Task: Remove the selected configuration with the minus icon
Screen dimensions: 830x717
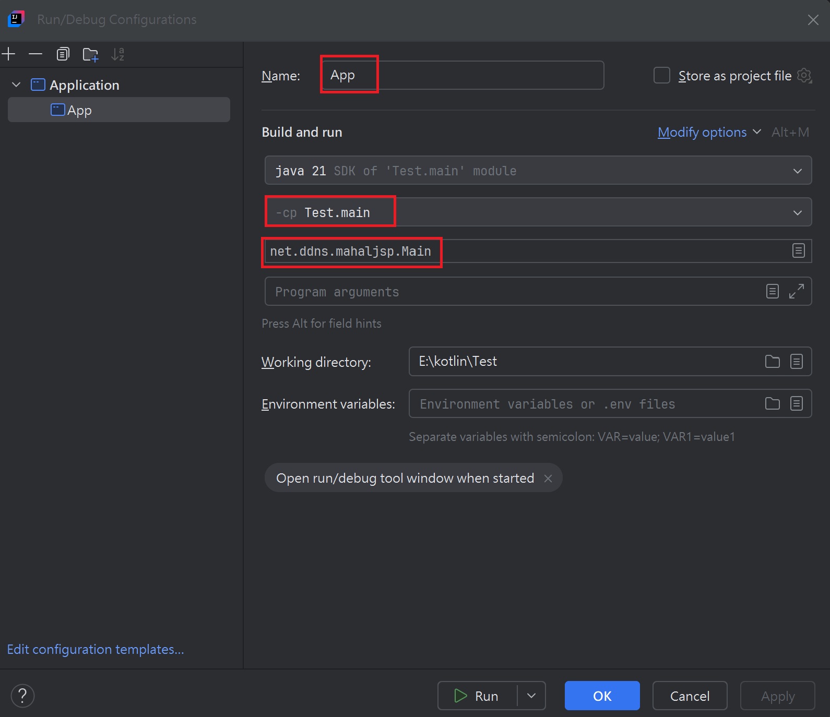Action: pyautogui.click(x=35, y=54)
